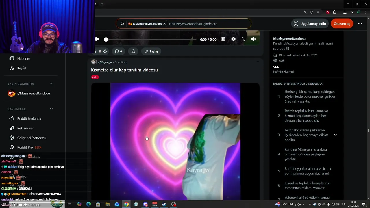Screen dimensions: 370x208
Task: Expand the video to fullscreen
Action: 243,39
